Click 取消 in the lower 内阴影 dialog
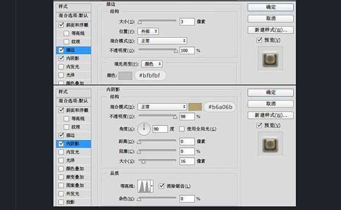The width and height of the screenshot is (341, 210). tap(271, 104)
